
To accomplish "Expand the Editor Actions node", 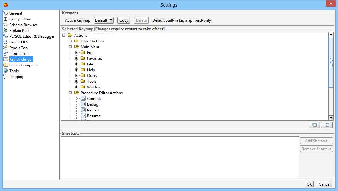I will click(x=70, y=41).
